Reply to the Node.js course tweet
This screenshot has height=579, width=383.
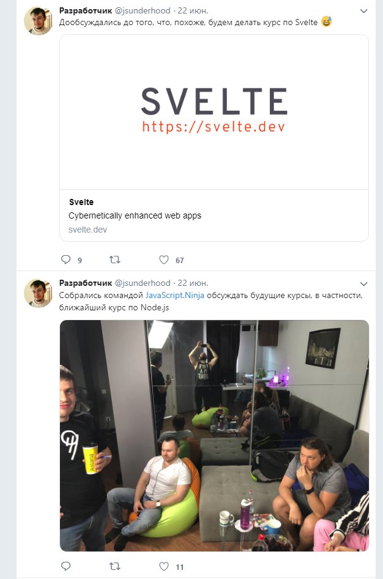(x=65, y=566)
